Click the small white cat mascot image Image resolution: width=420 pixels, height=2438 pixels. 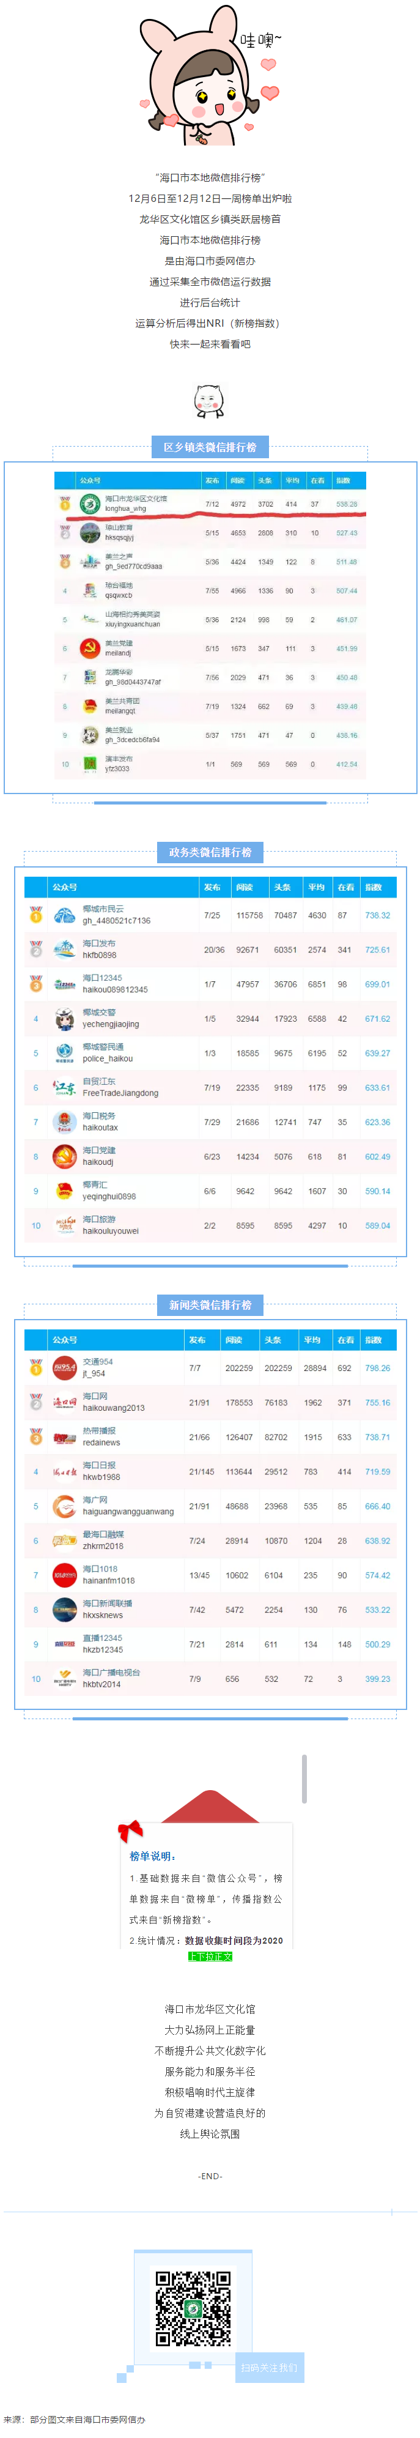click(x=209, y=400)
